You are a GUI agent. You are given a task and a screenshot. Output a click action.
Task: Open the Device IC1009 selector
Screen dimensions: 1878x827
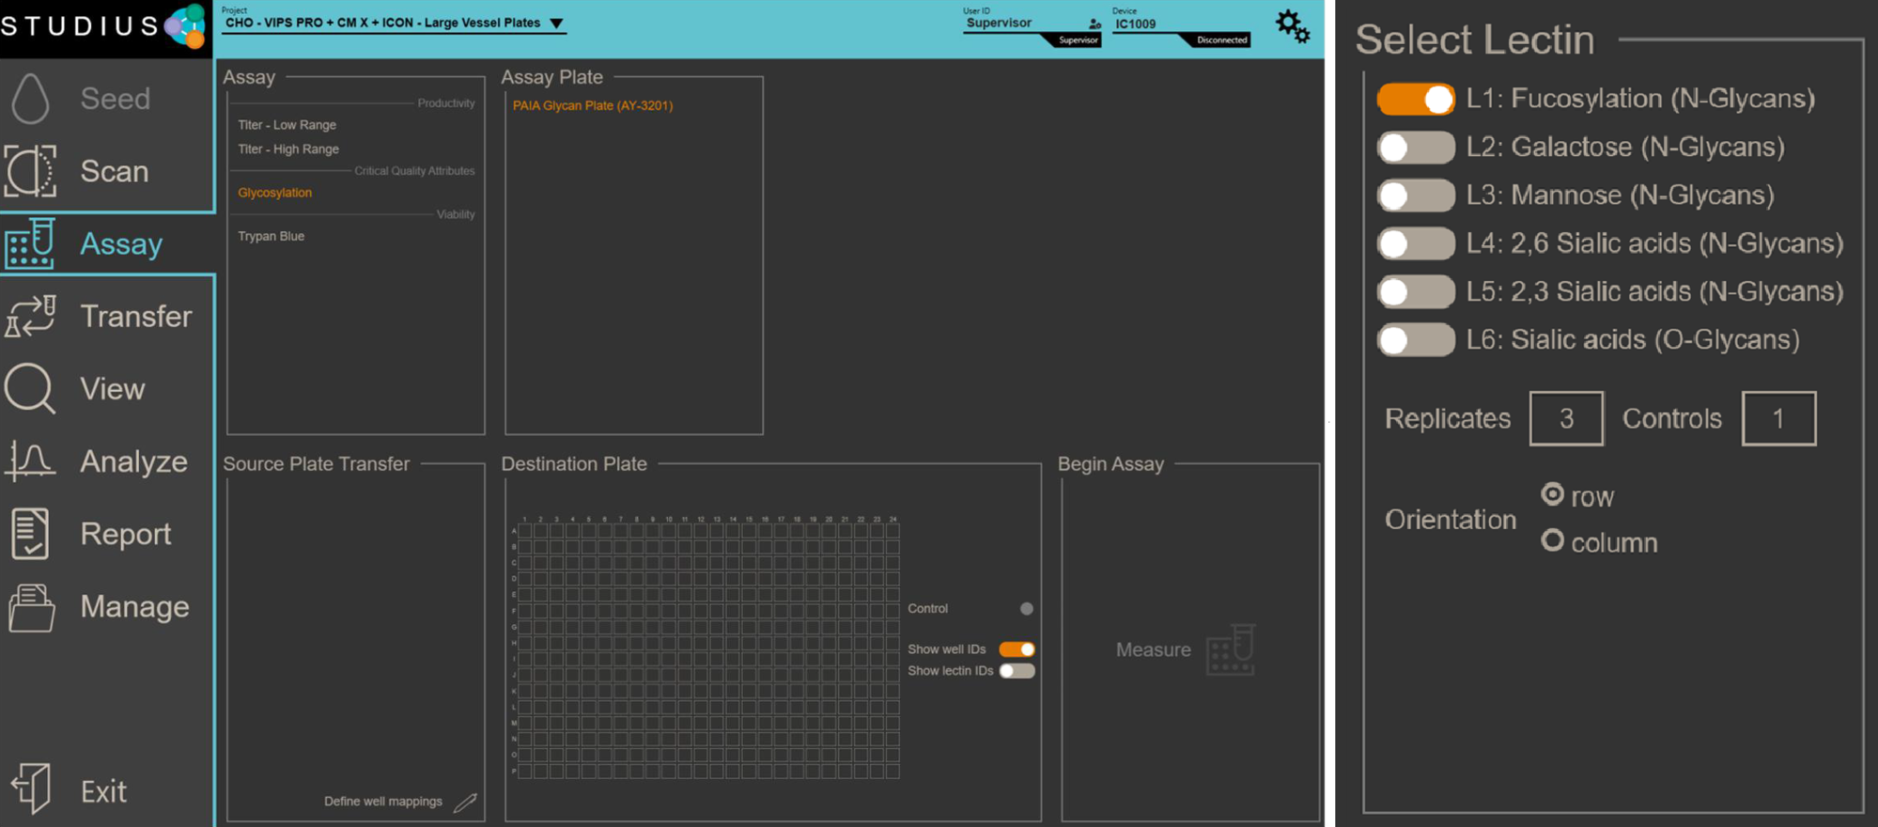1181,24
